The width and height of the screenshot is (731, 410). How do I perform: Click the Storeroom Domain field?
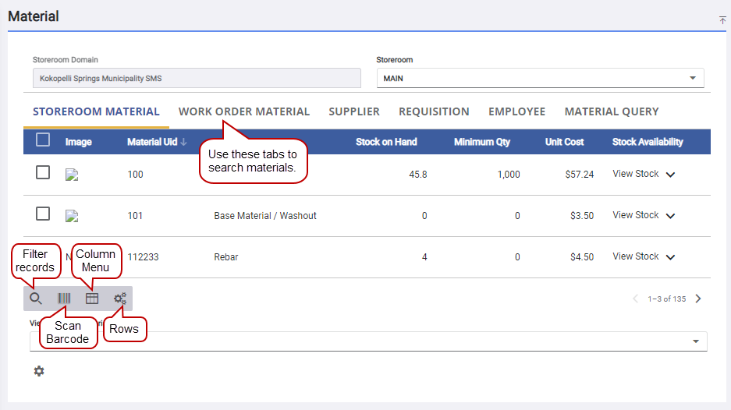(x=197, y=78)
